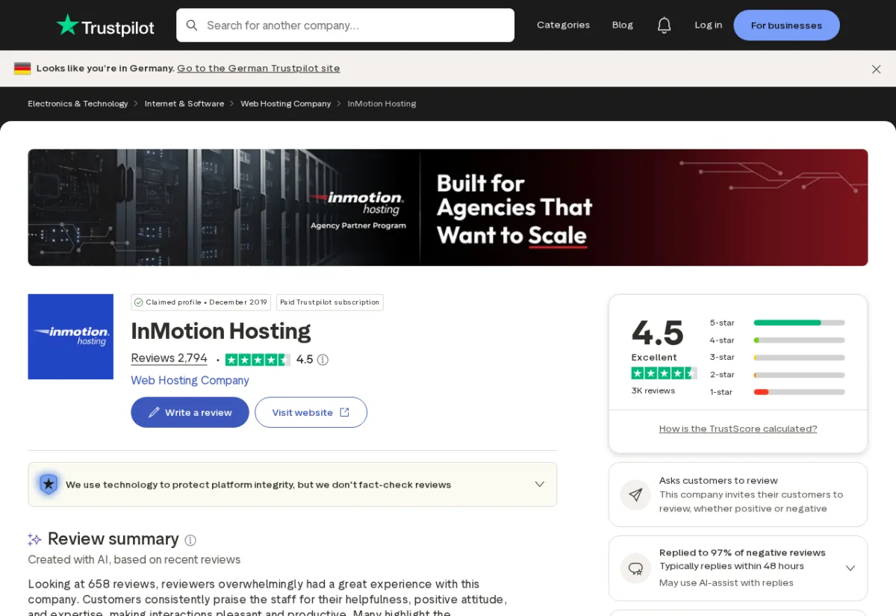Filter by 3-star rating bar
Image resolution: width=896 pixels, height=616 pixels.
click(777, 357)
